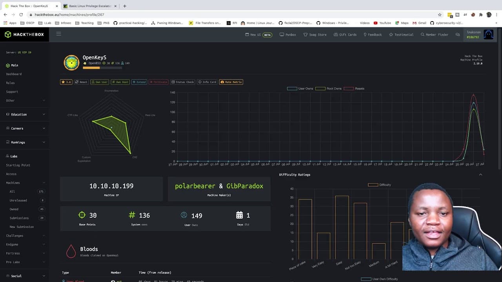Click the browser back arrow
This screenshot has width=502, height=282.
(5, 14)
